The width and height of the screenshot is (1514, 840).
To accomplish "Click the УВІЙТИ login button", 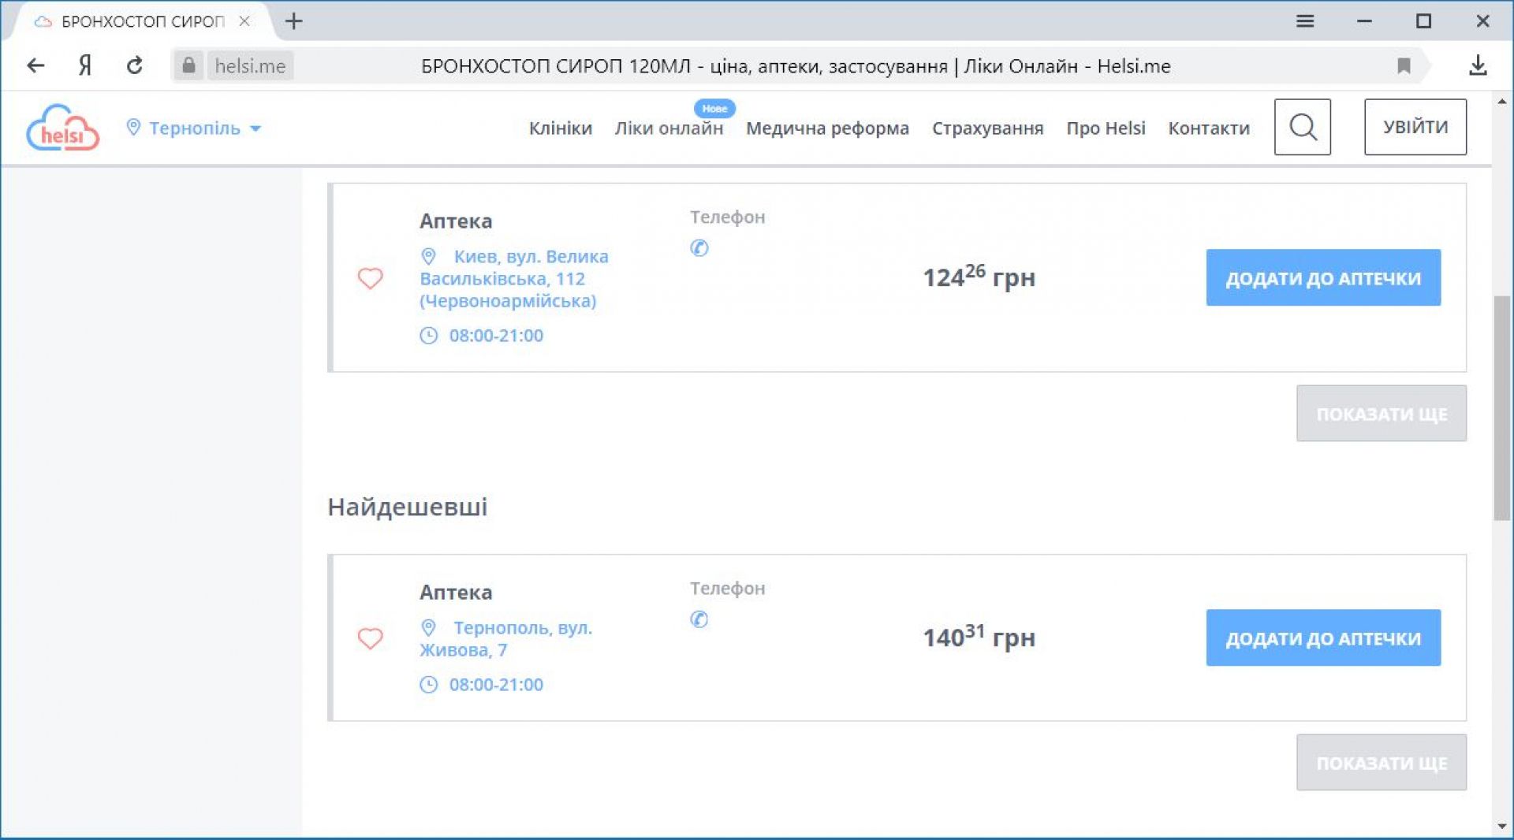I will pos(1415,127).
